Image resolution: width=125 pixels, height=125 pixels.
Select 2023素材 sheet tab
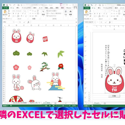46,103
